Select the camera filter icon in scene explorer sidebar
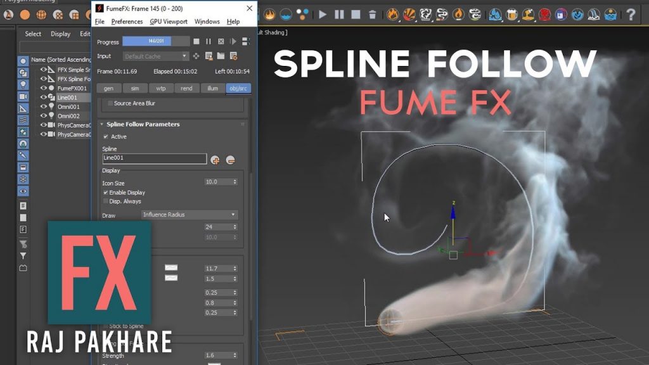Viewport: 649px width, 365px height. pos(23,96)
